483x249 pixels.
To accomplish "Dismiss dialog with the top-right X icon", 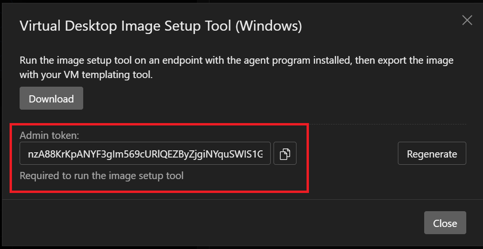I will (x=467, y=20).
